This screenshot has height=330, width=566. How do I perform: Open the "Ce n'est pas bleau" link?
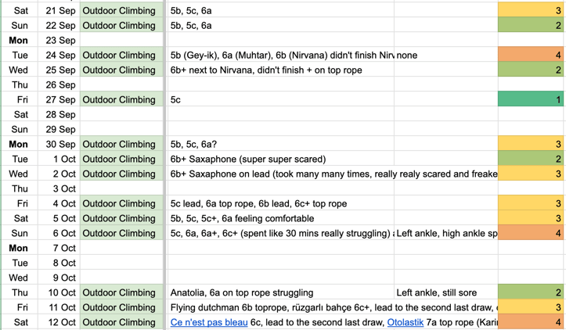pyautogui.click(x=209, y=322)
